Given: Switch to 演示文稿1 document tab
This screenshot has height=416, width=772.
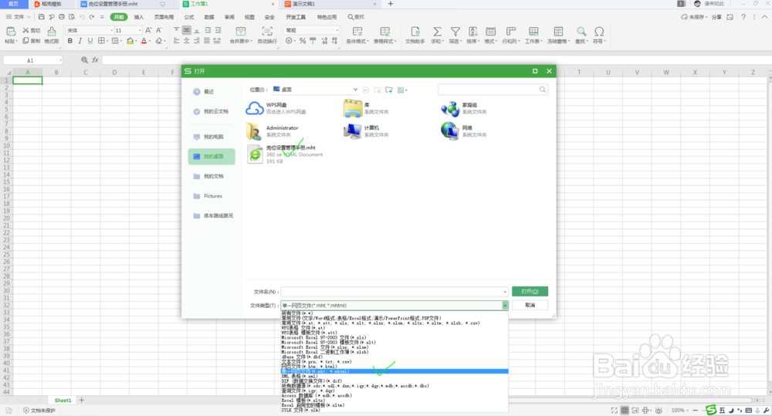Looking at the screenshot, I should coord(330,4).
